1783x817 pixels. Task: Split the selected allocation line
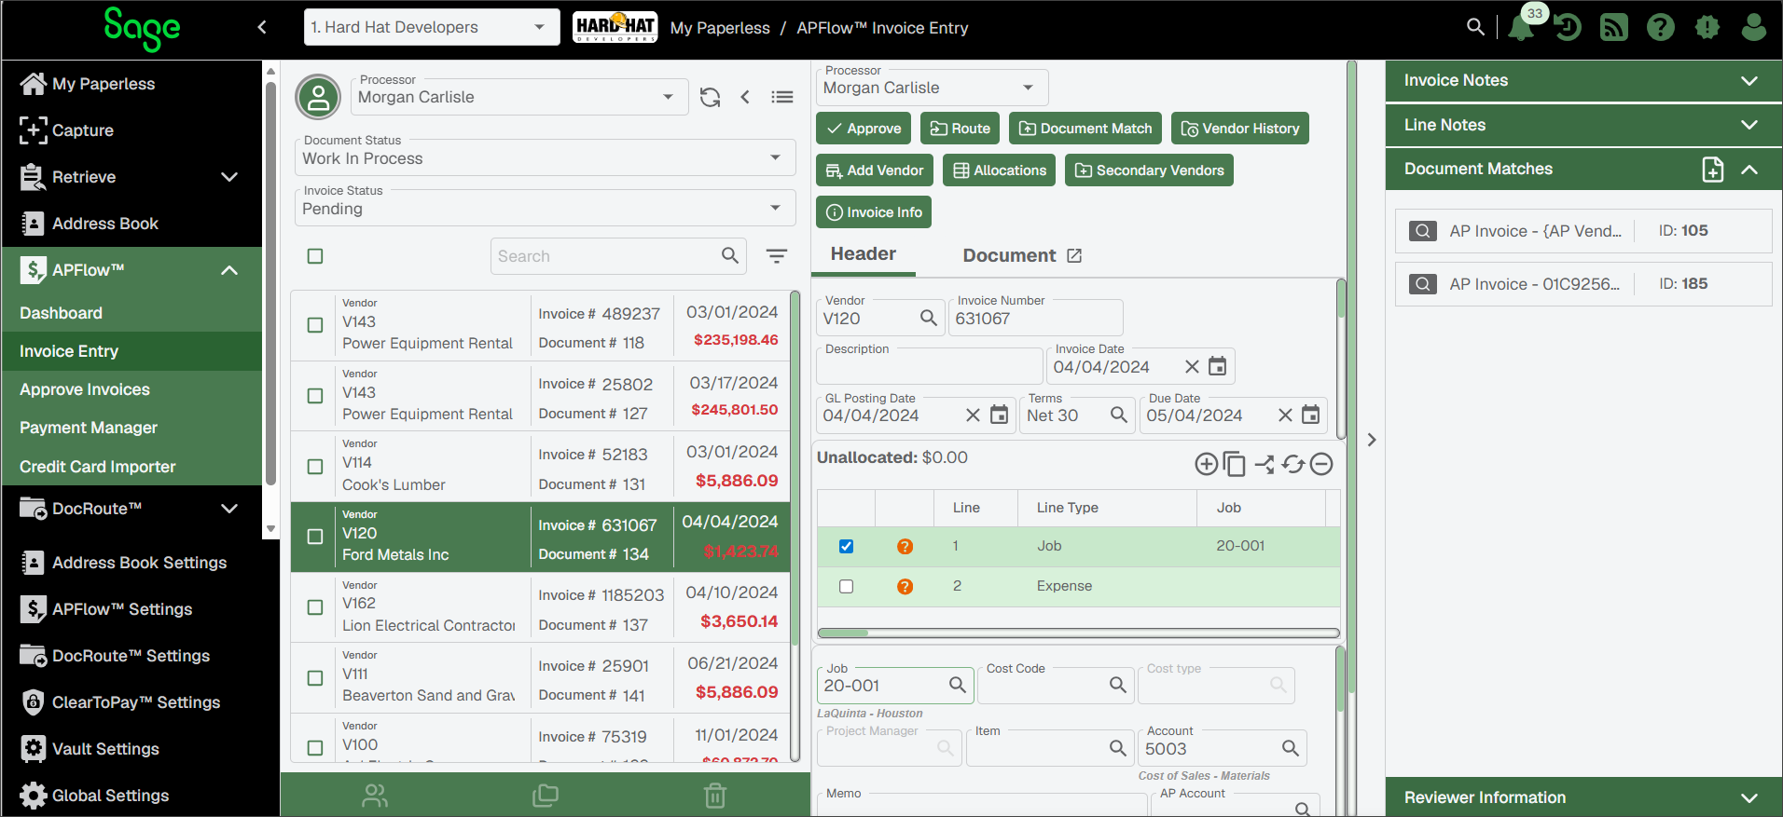pyautogui.click(x=1265, y=464)
